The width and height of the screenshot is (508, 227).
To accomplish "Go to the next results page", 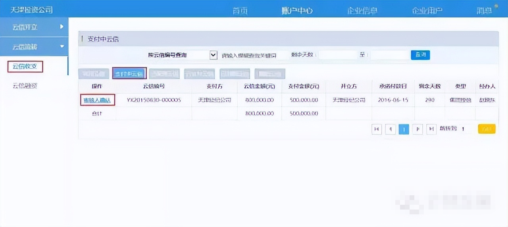I will pyautogui.click(x=417, y=129).
